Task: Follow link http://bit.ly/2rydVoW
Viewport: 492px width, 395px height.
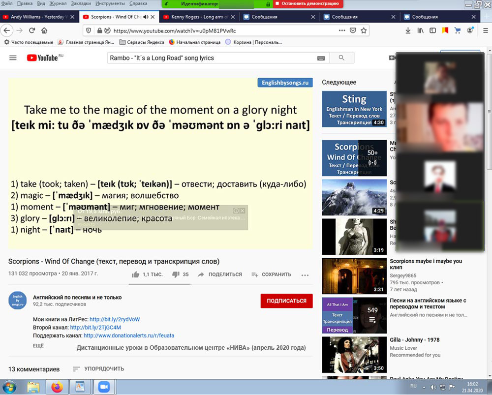Action: [115, 319]
